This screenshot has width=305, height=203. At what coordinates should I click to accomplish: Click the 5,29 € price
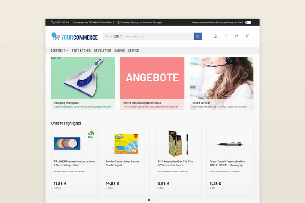tap(215, 183)
